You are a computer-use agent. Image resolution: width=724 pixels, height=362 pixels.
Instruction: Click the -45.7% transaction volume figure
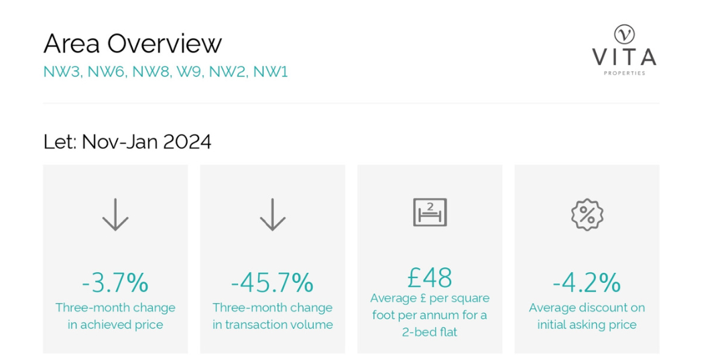(x=272, y=283)
